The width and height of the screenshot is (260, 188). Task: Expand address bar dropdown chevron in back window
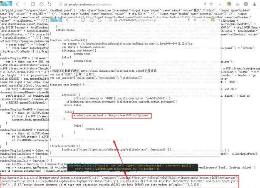tap(220, 4)
